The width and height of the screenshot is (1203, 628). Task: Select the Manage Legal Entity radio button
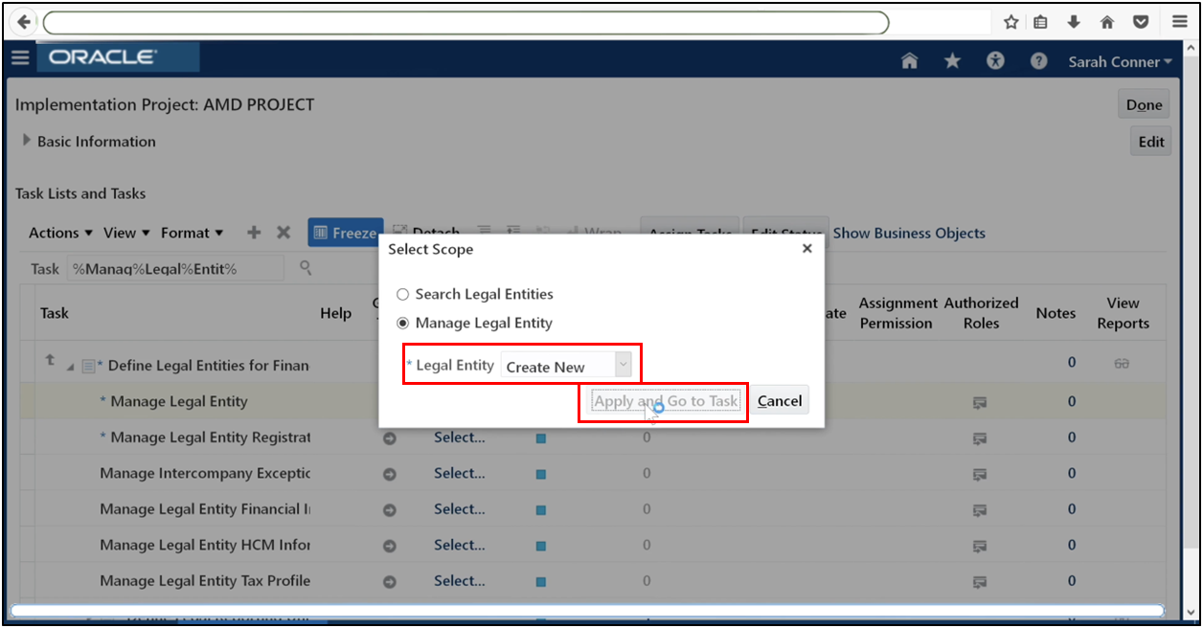pos(403,323)
